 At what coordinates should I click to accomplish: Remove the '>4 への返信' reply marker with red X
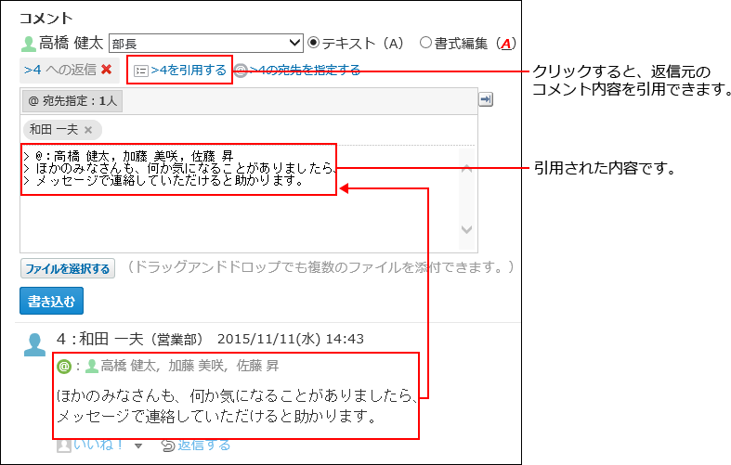click(106, 70)
